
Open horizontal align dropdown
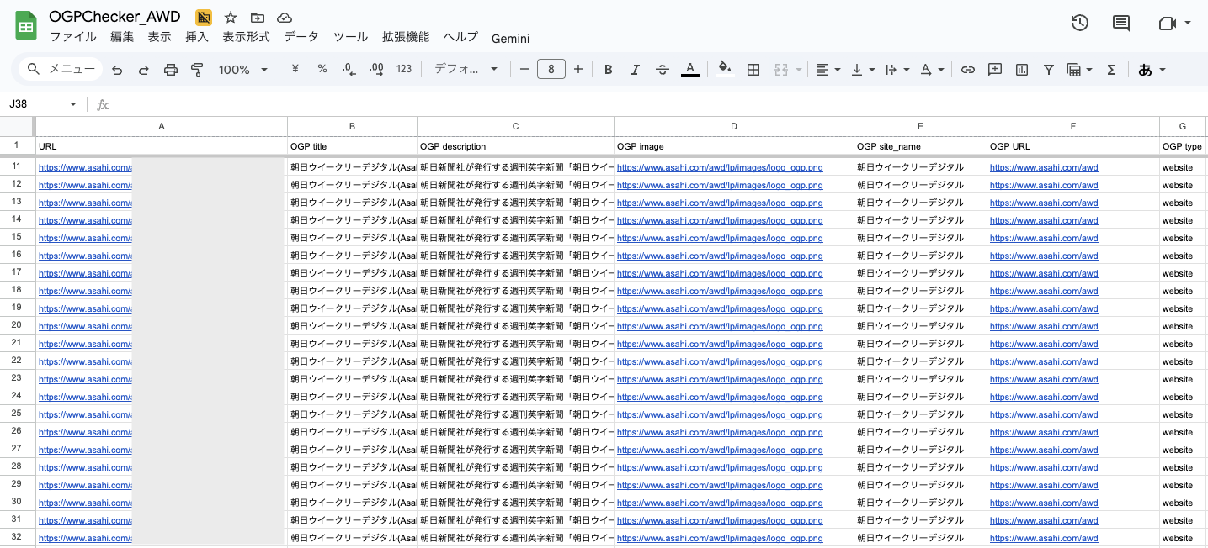(x=828, y=70)
